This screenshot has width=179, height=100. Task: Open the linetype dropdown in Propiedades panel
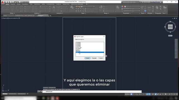coord(132,11)
